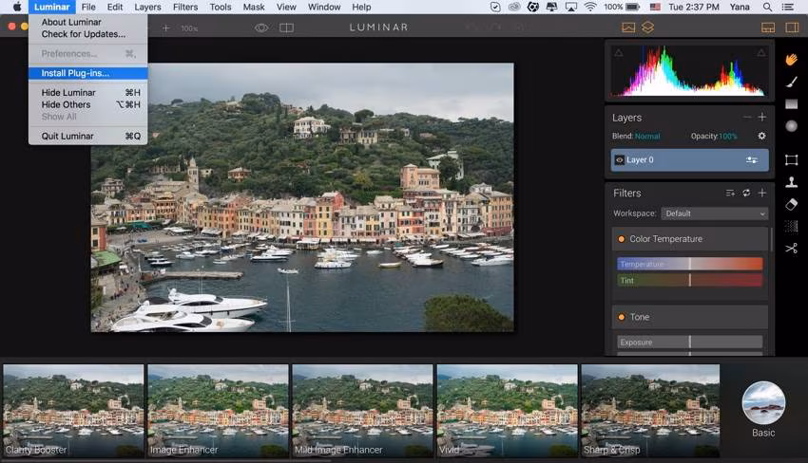
Task: Open the Apple menu
Action: (x=17, y=8)
